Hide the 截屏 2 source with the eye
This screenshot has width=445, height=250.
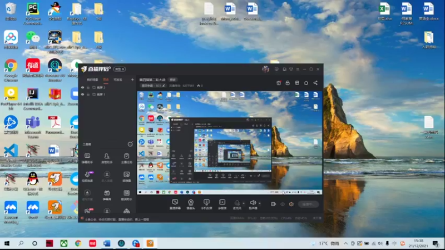coord(82,87)
